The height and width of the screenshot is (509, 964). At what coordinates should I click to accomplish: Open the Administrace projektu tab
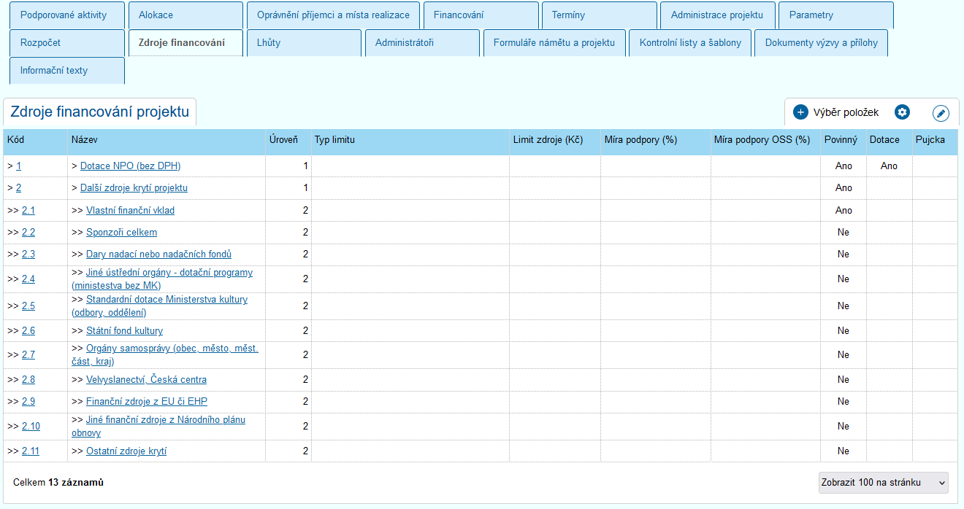[717, 15]
